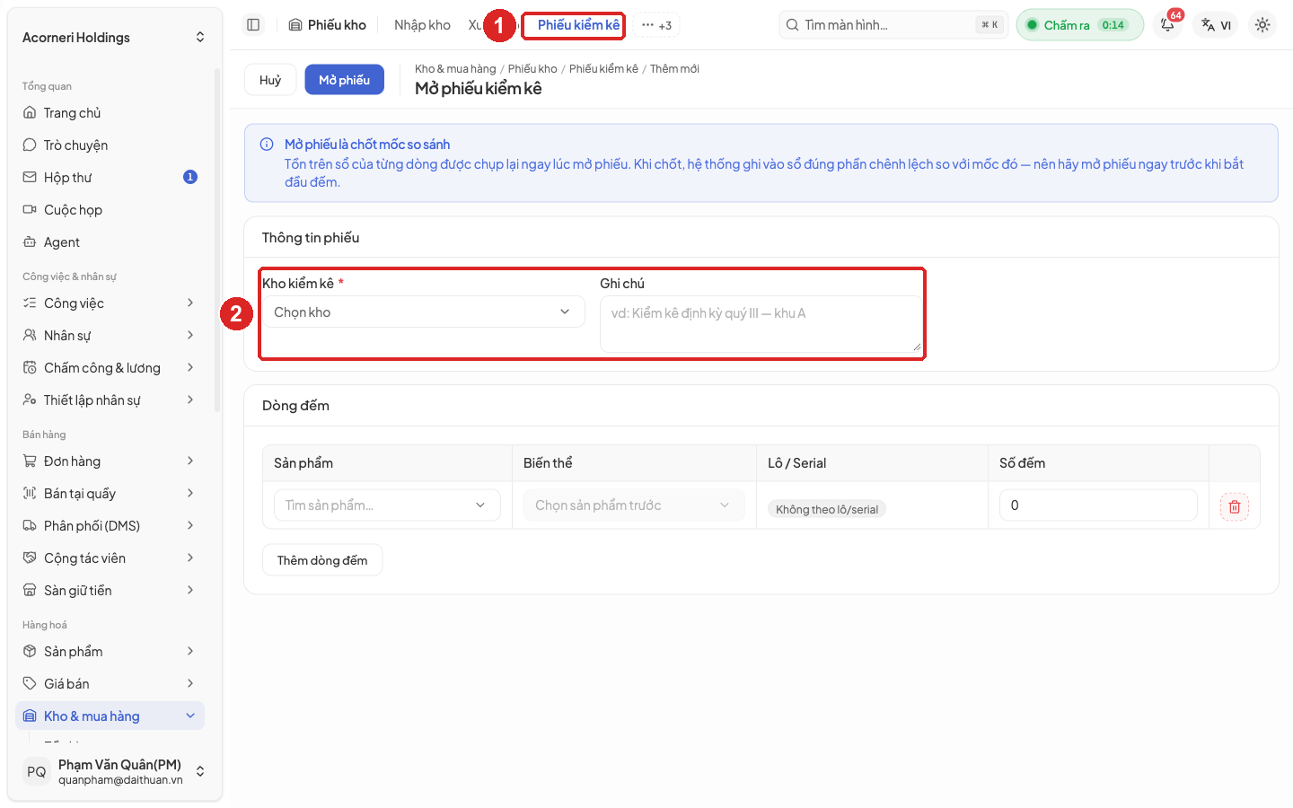Viewport: 1293px width, 808px height.
Task: Delete the count row trash icon
Action: tap(1235, 507)
